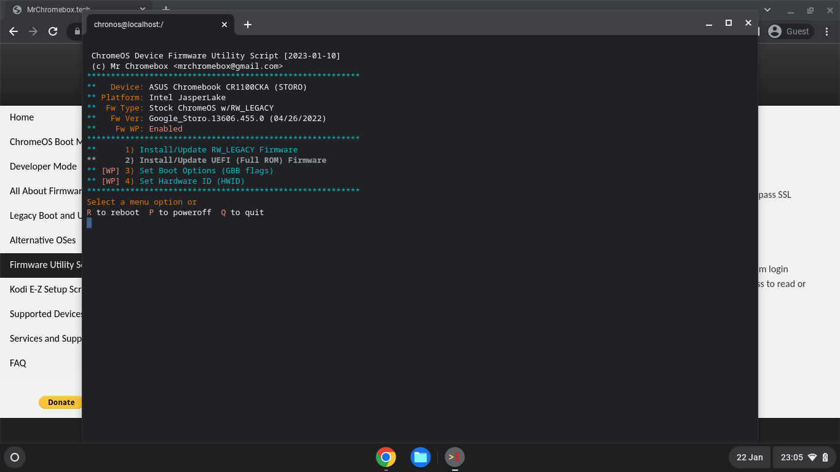Click the terminal input cursor to type
Viewport: 840px width, 472px height.
click(89, 222)
